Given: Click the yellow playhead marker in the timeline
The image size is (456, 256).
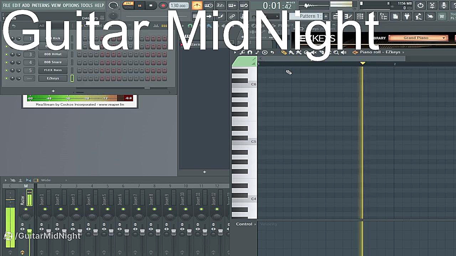Looking at the screenshot, I should coord(363,63).
